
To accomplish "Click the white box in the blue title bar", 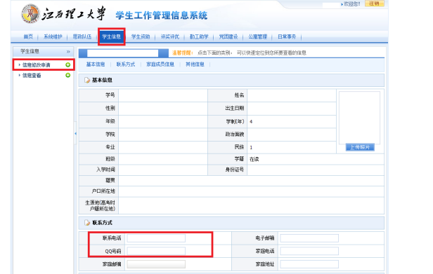I will tap(123, 53).
